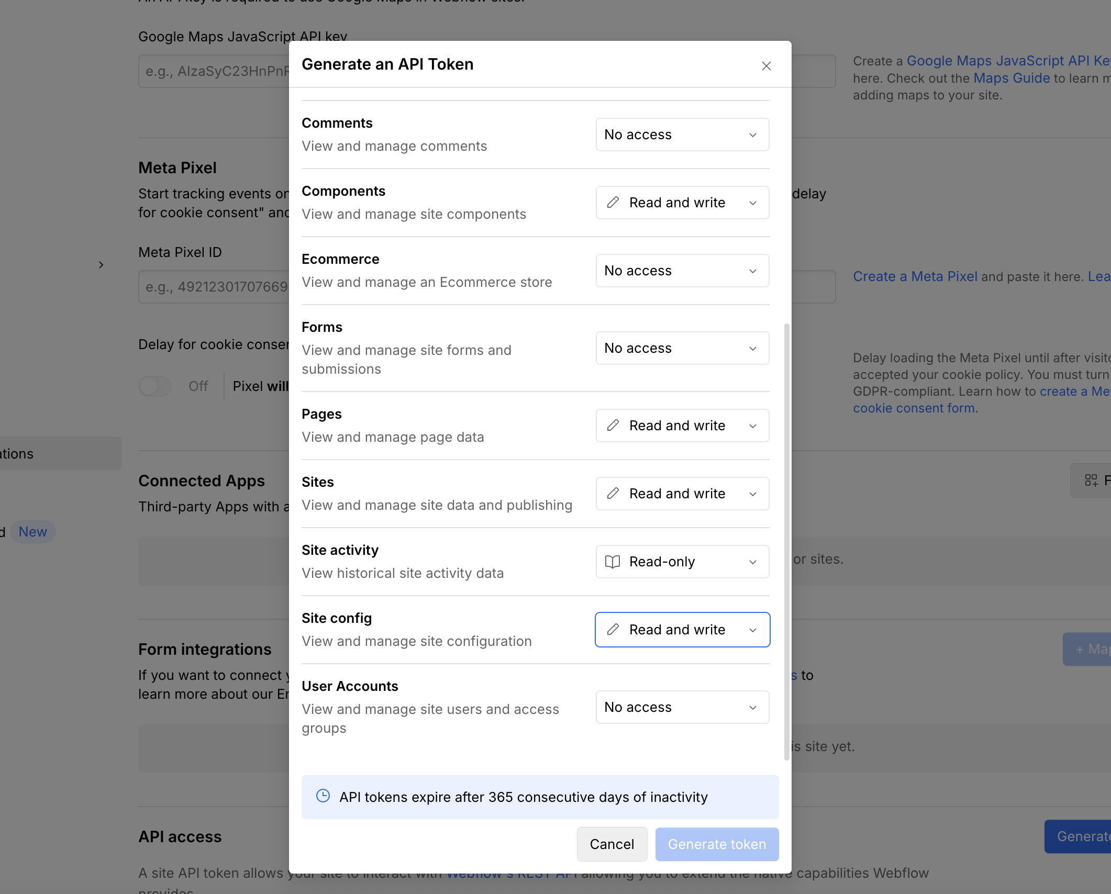Change User Accounts from No access
Image resolution: width=1111 pixels, height=894 pixels.
point(682,707)
